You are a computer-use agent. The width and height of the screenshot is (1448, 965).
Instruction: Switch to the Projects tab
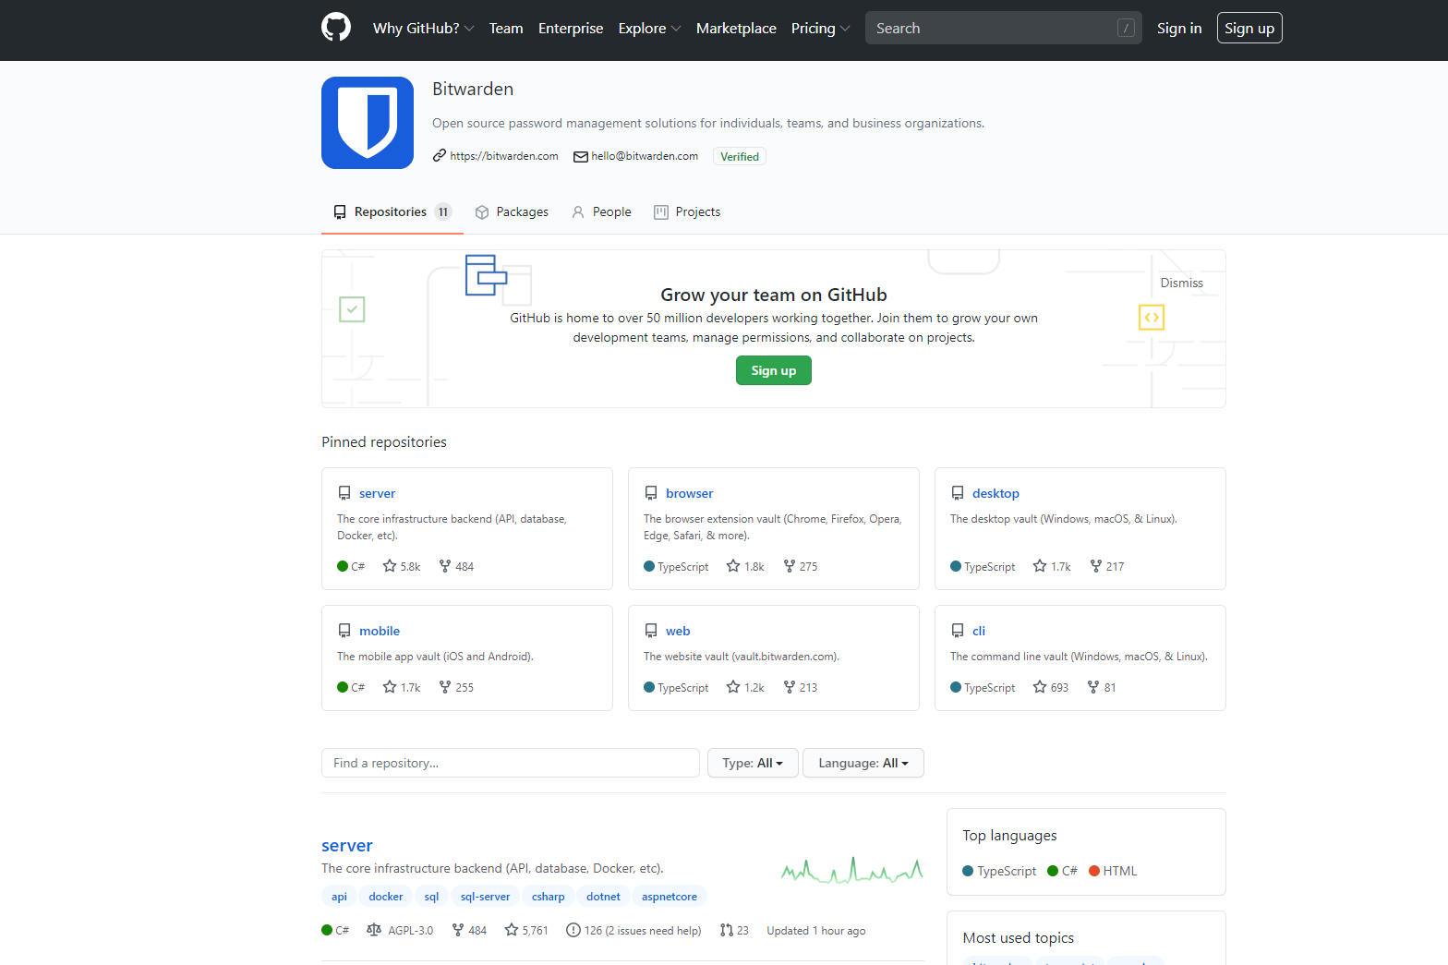[687, 211]
